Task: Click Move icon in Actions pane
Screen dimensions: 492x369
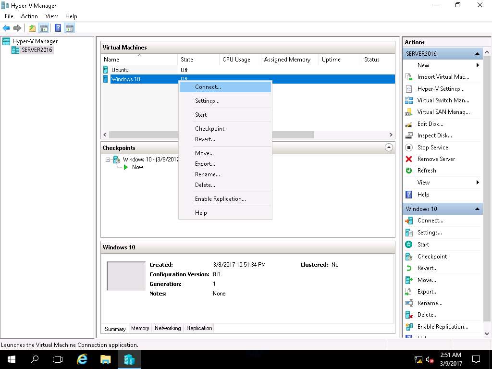Action: [x=409, y=280]
